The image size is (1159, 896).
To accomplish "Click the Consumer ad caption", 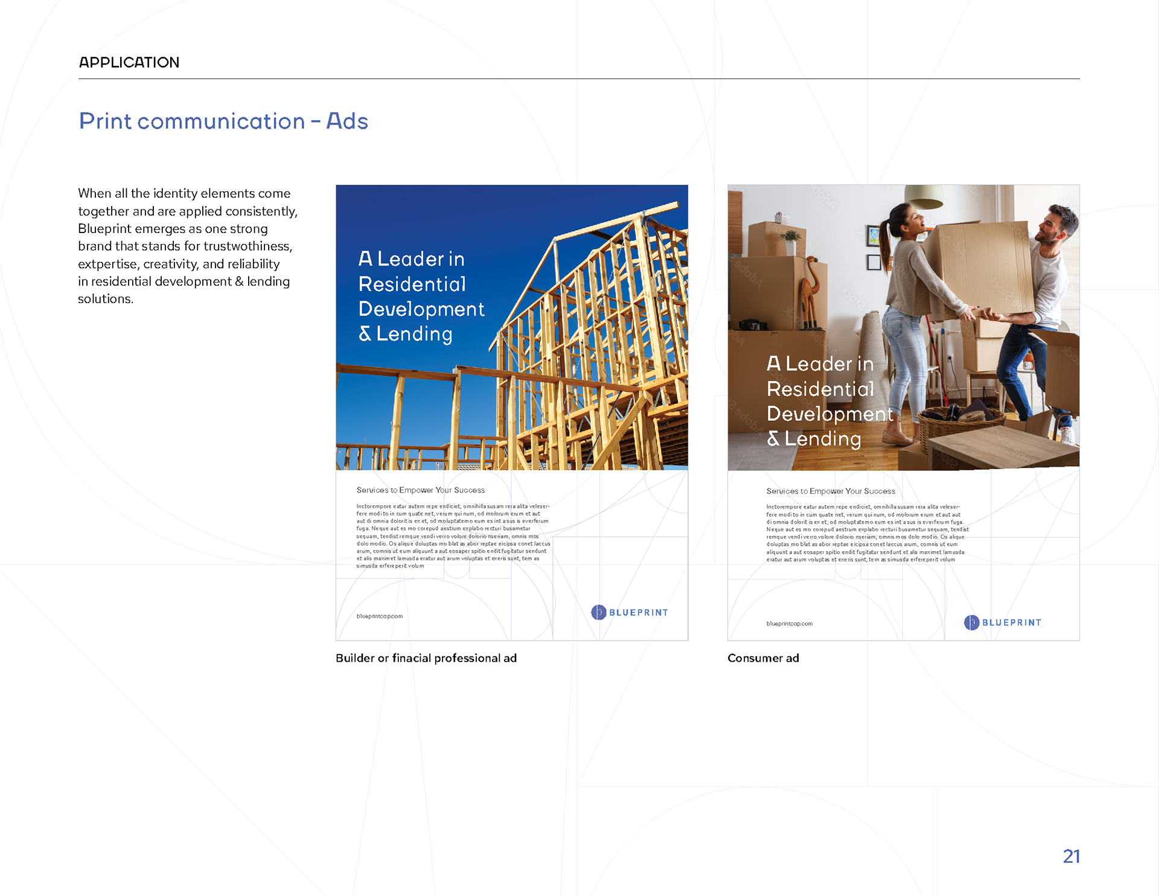I will (763, 658).
